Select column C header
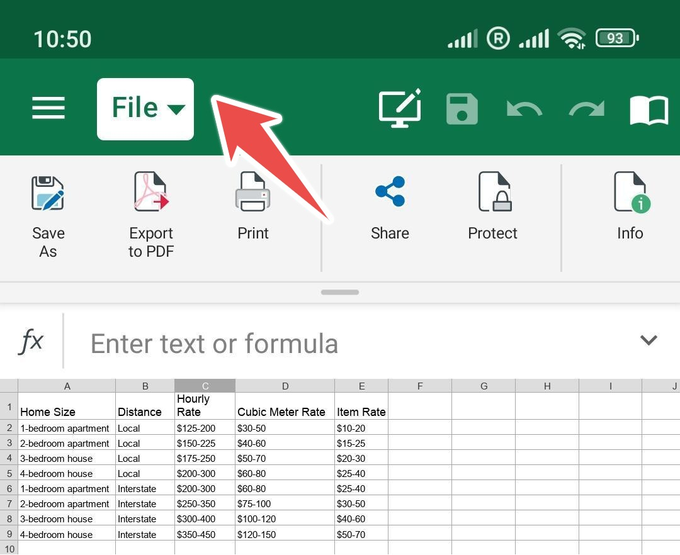The width and height of the screenshot is (680, 555). 205,386
